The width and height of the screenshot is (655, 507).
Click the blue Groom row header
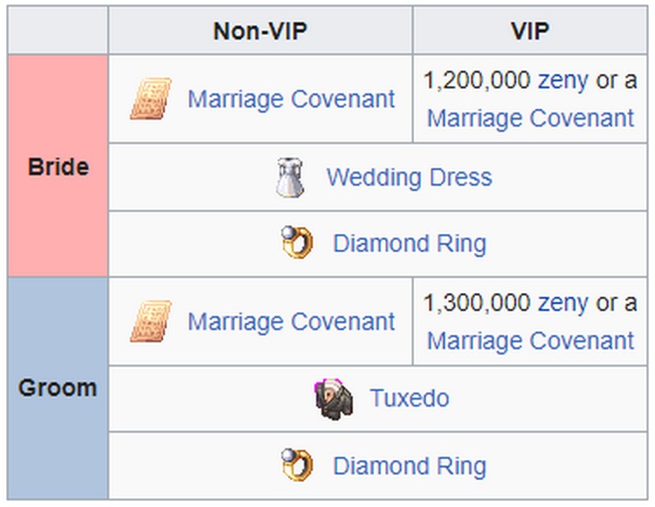[58, 387]
